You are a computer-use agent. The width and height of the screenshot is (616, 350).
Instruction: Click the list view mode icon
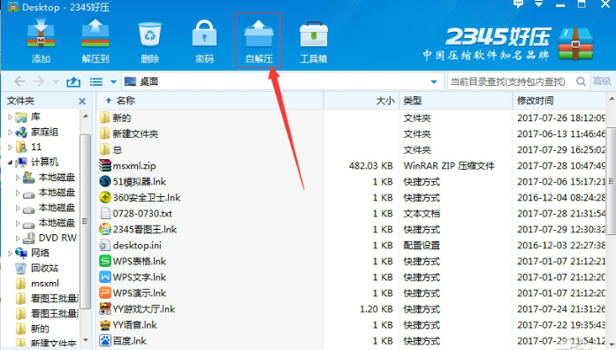coord(96,81)
